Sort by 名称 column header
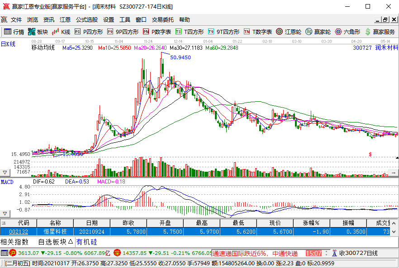399x268 pixels. (x=55, y=223)
